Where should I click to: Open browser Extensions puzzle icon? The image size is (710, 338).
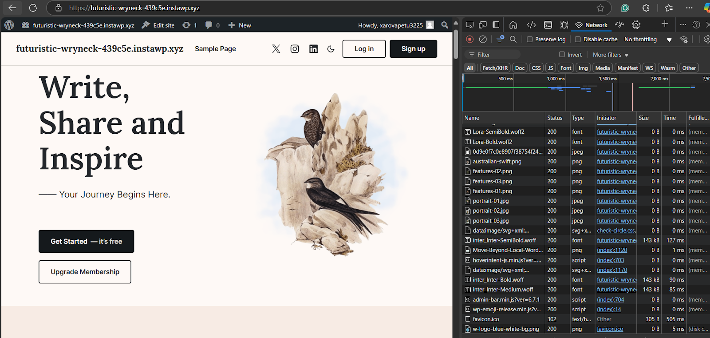tap(646, 8)
